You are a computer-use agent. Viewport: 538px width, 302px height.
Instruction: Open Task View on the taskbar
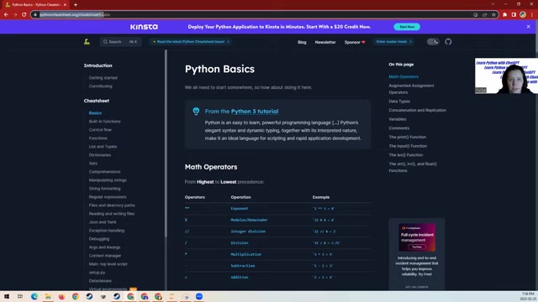20,296
